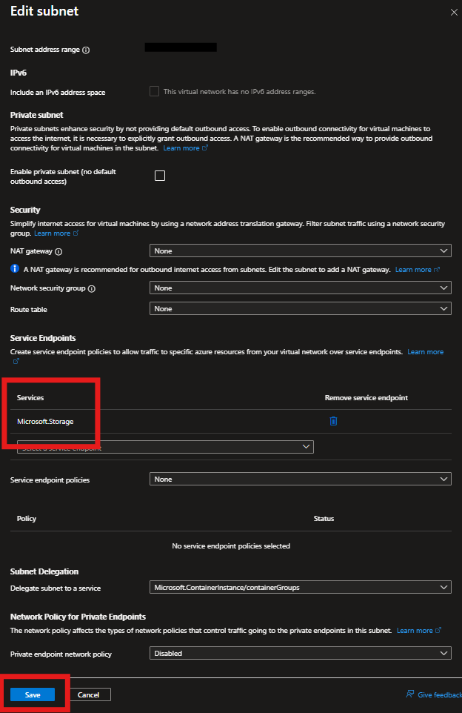Expand the Service endpoint policies dropdown
The width and height of the screenshot is (462, 713).
(x=300, y=480)
